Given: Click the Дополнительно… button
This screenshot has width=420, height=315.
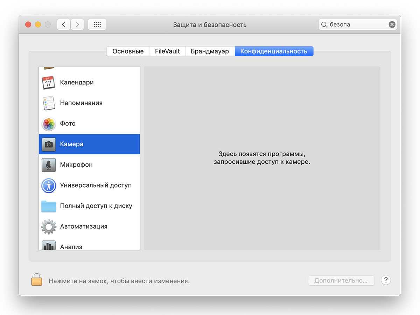Looking at the screenshot, I should [x=341, y=281].
